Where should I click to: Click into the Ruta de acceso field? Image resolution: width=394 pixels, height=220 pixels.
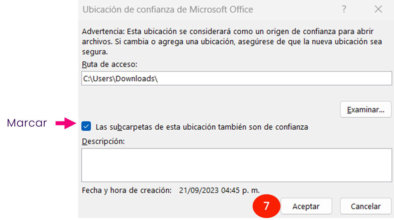(x=236, y=78)
